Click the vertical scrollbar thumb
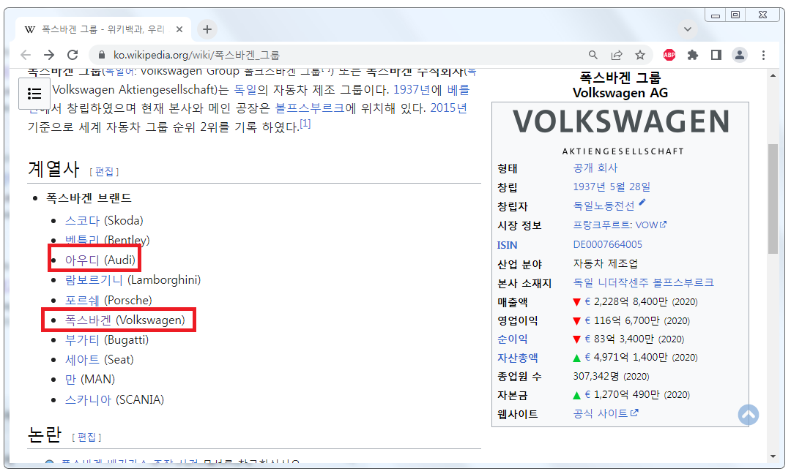This screenshot has height=474, width=791. click(773, 199)
